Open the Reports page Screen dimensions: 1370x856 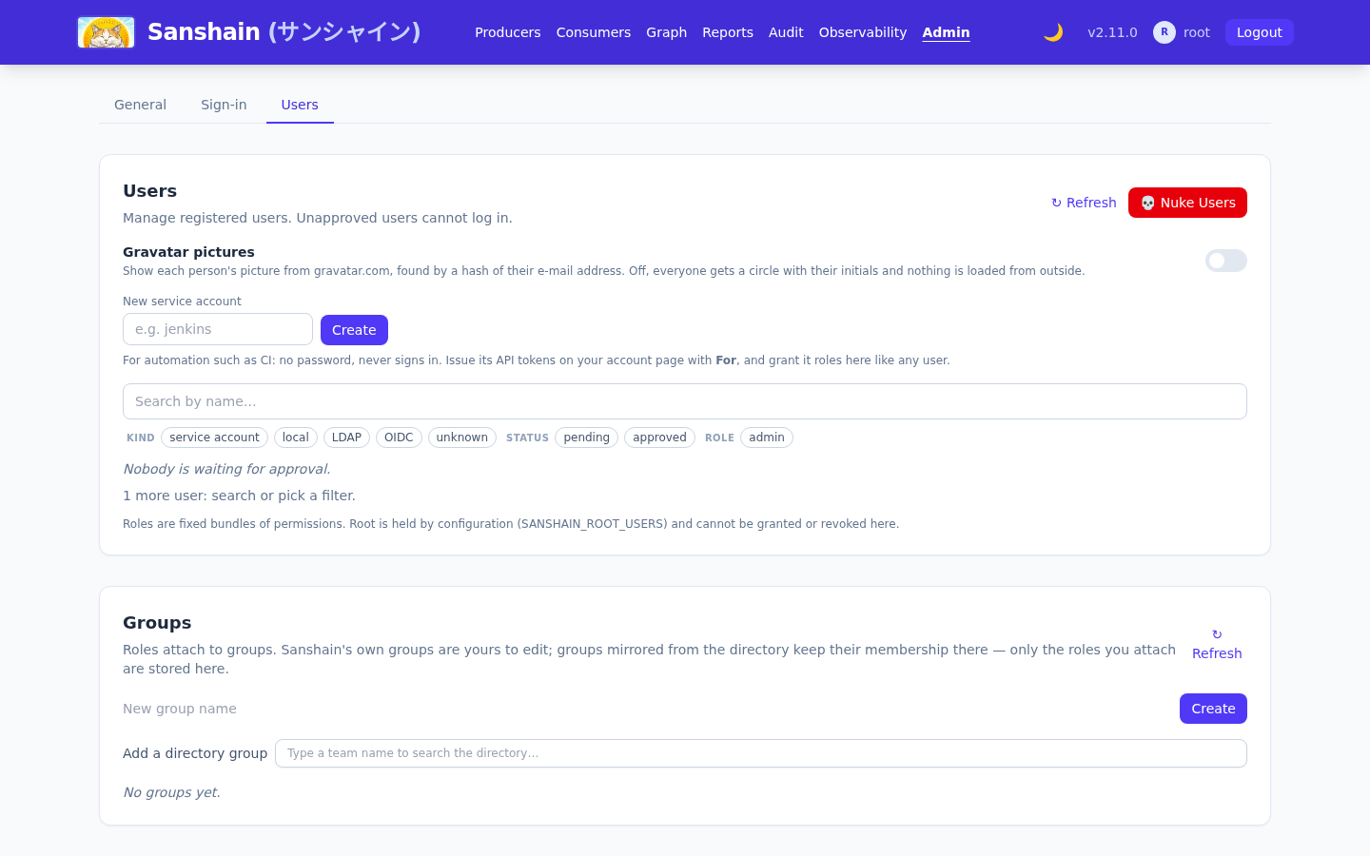tap(728, 32)
